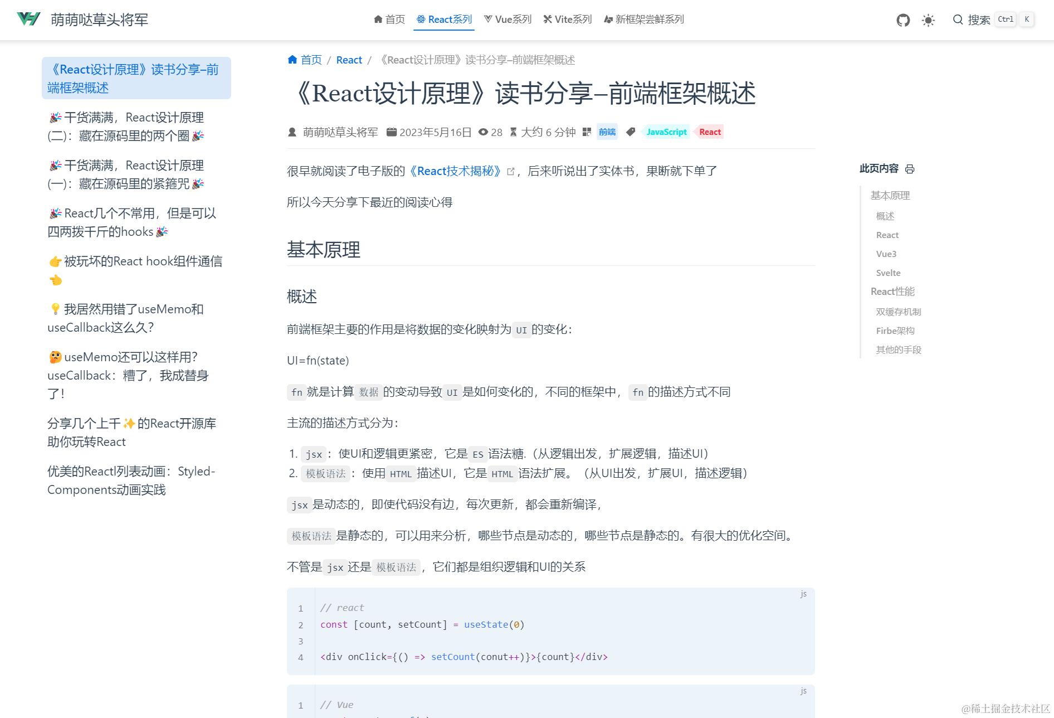Screen dimensions: 1054x718
Task: Jump to Firbe架构 in page contents
Action: [895, 331]
